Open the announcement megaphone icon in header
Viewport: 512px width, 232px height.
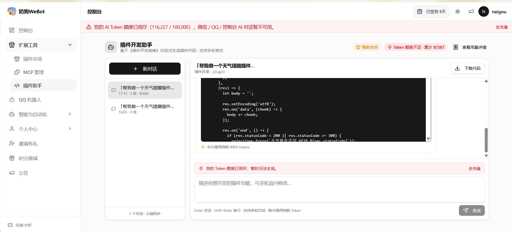point(471,11)
